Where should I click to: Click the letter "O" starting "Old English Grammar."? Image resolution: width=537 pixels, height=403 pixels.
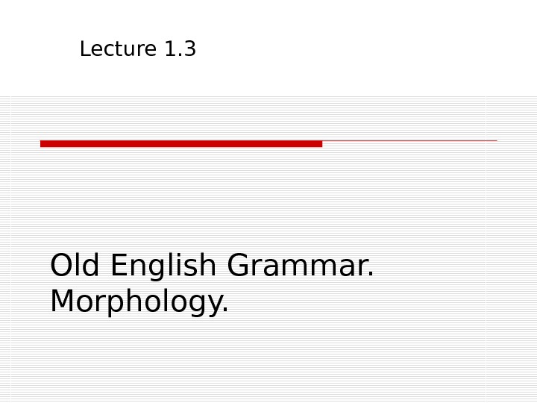pyautogui.click(x=62, y=266)
